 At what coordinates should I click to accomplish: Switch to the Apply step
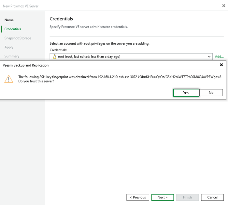coord(9,47)
